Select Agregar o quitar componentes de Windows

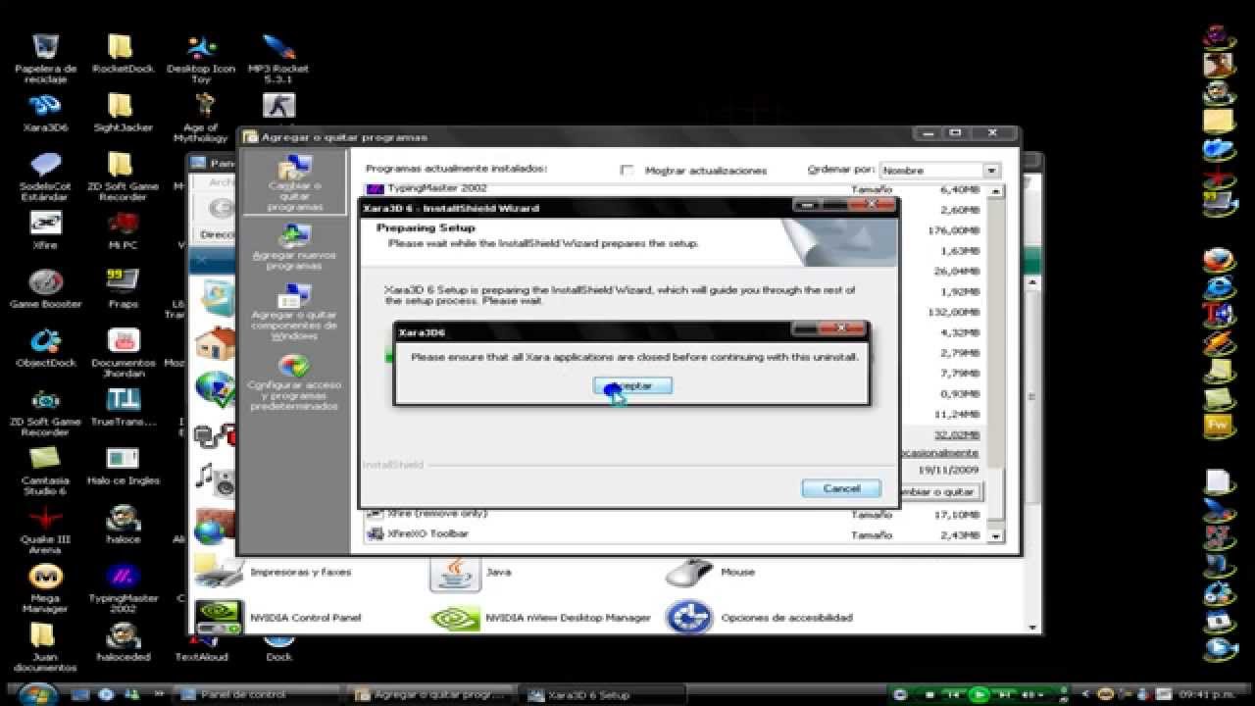click(x=294, y=312)
